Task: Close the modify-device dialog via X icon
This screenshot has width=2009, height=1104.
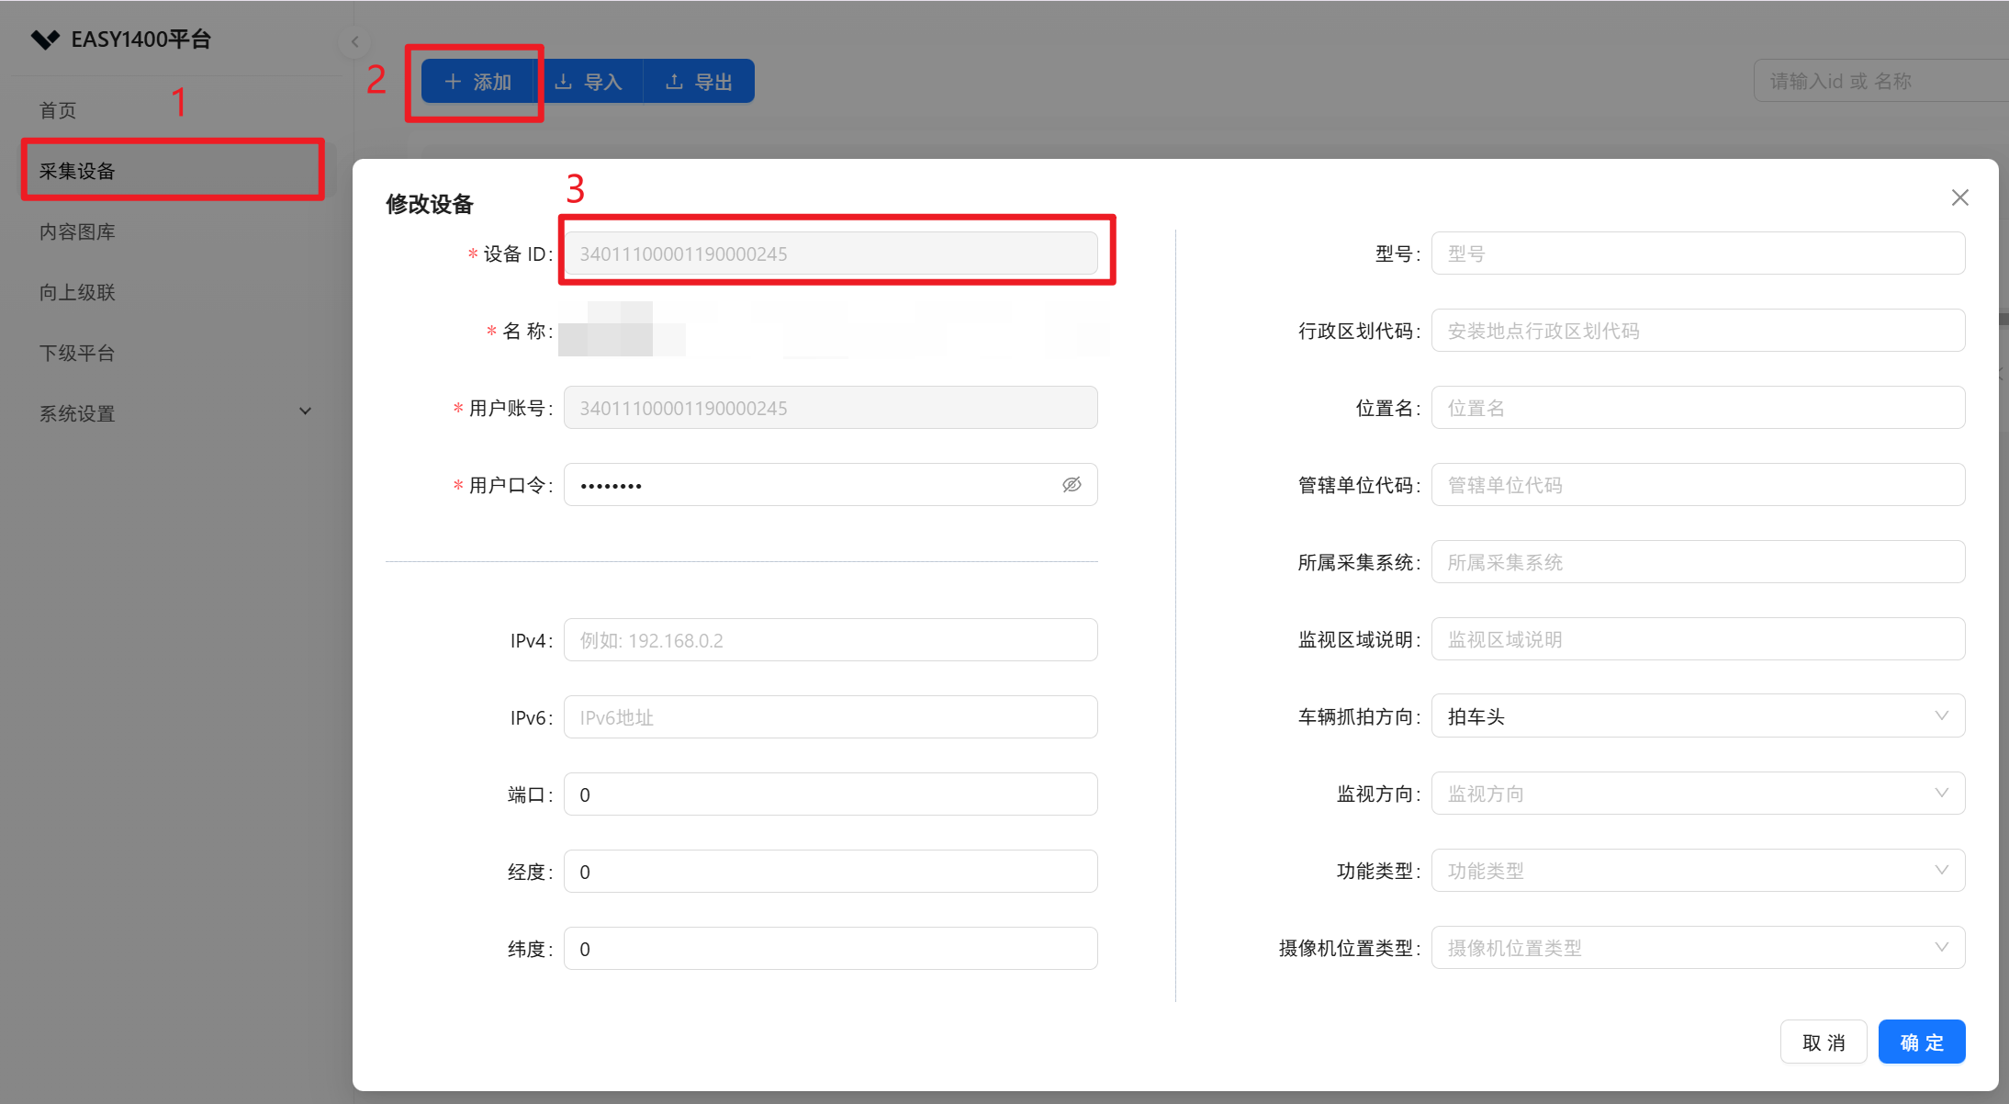Action: coord(1959,197)
